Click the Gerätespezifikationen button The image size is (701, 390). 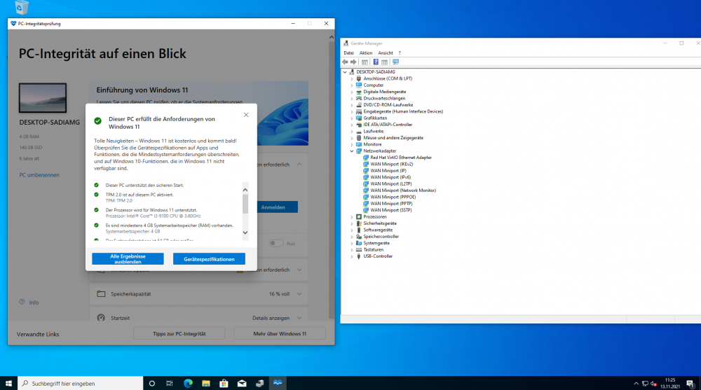[209, 259]
